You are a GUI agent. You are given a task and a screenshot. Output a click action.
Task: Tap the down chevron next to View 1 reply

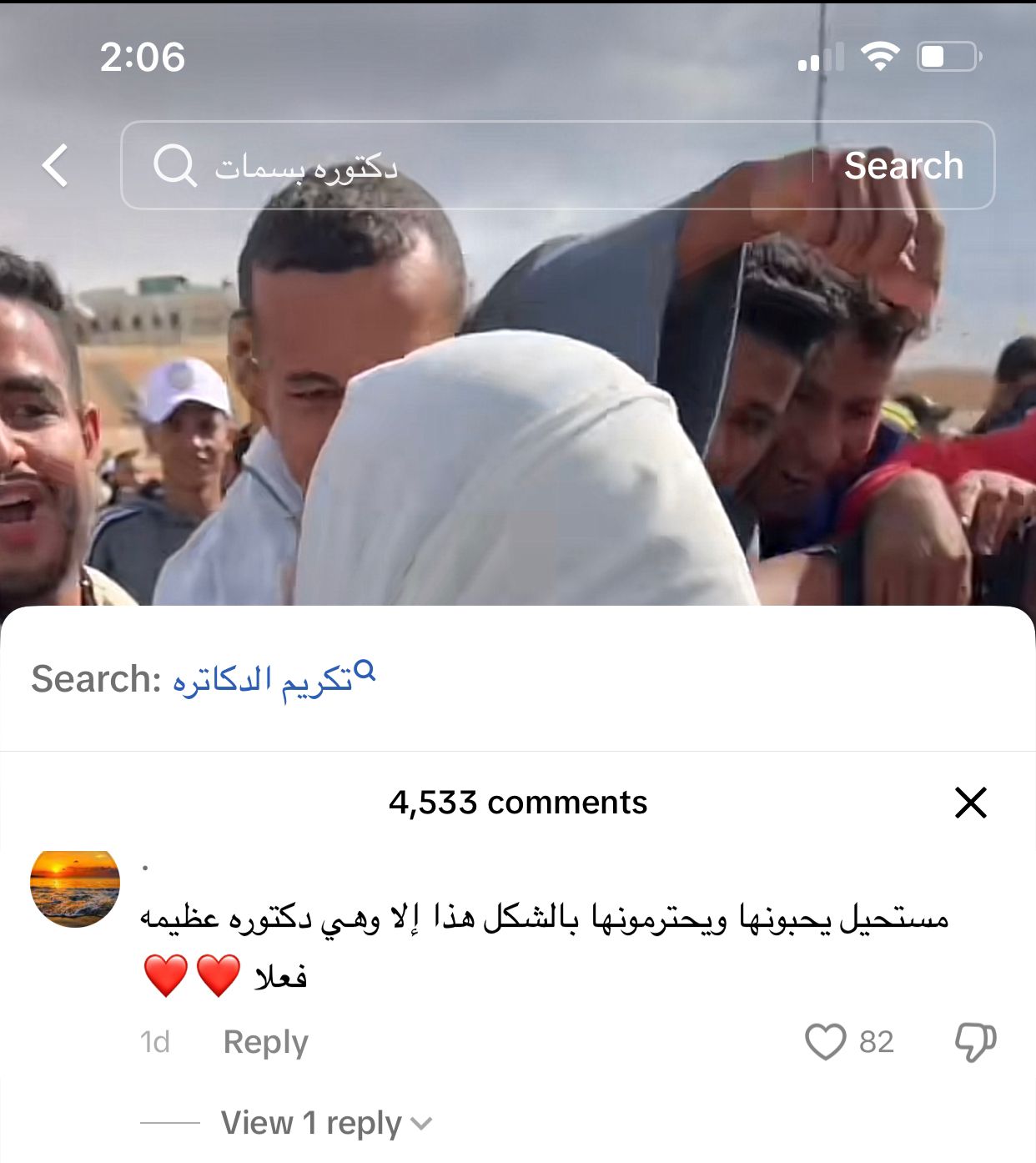tap(422, 1124)
